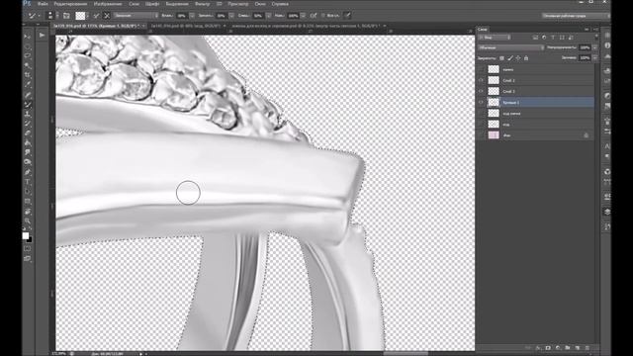Open the Load value dropdown arrow
The image size is (633, 356).
click(231, 16)
